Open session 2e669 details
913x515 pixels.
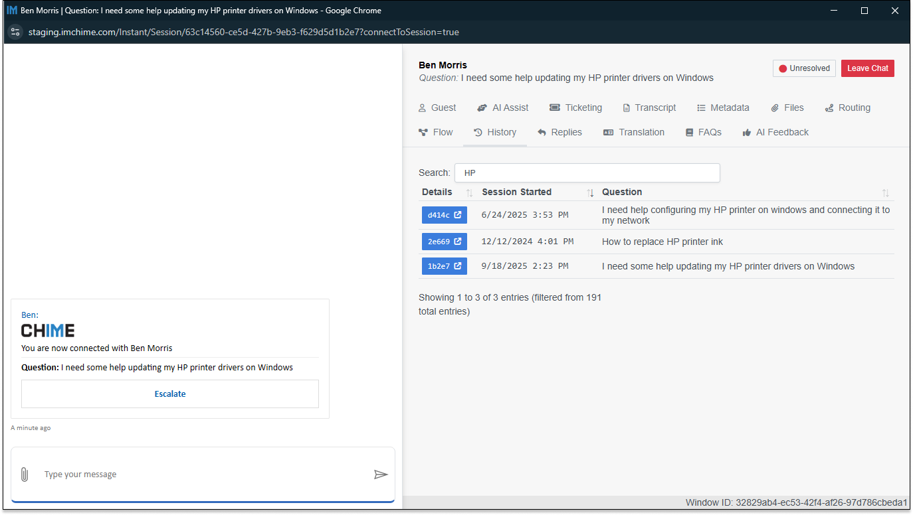point(445,242)
